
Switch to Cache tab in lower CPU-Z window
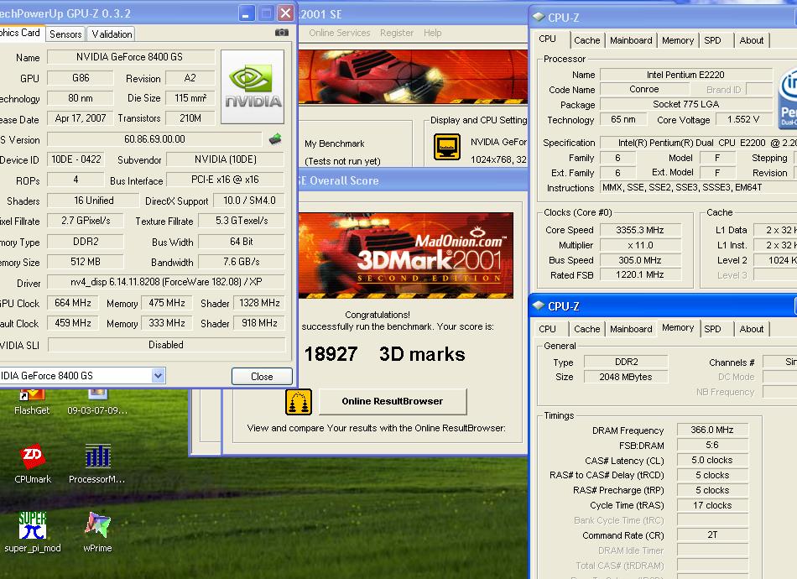pos(586,329)
